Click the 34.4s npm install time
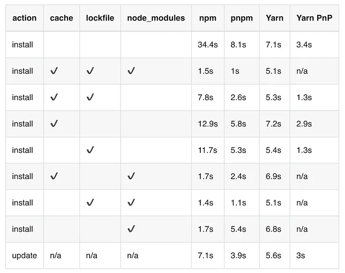Viewport: 345px width, 273px height. click(207, 45)
